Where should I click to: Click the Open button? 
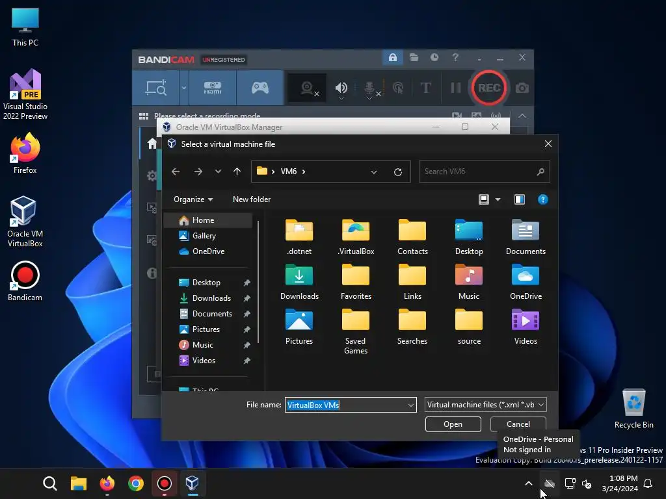pyautogui.click(x=453, y=424)
